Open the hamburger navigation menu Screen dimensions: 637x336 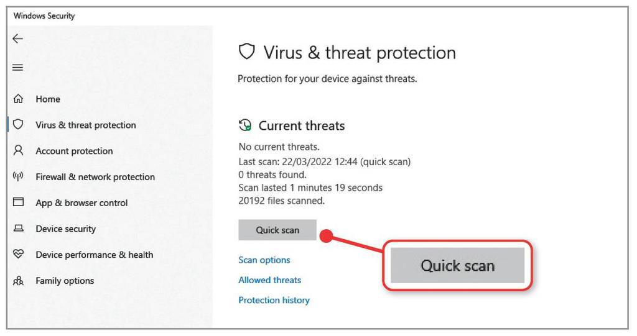(x=18, y=67)
